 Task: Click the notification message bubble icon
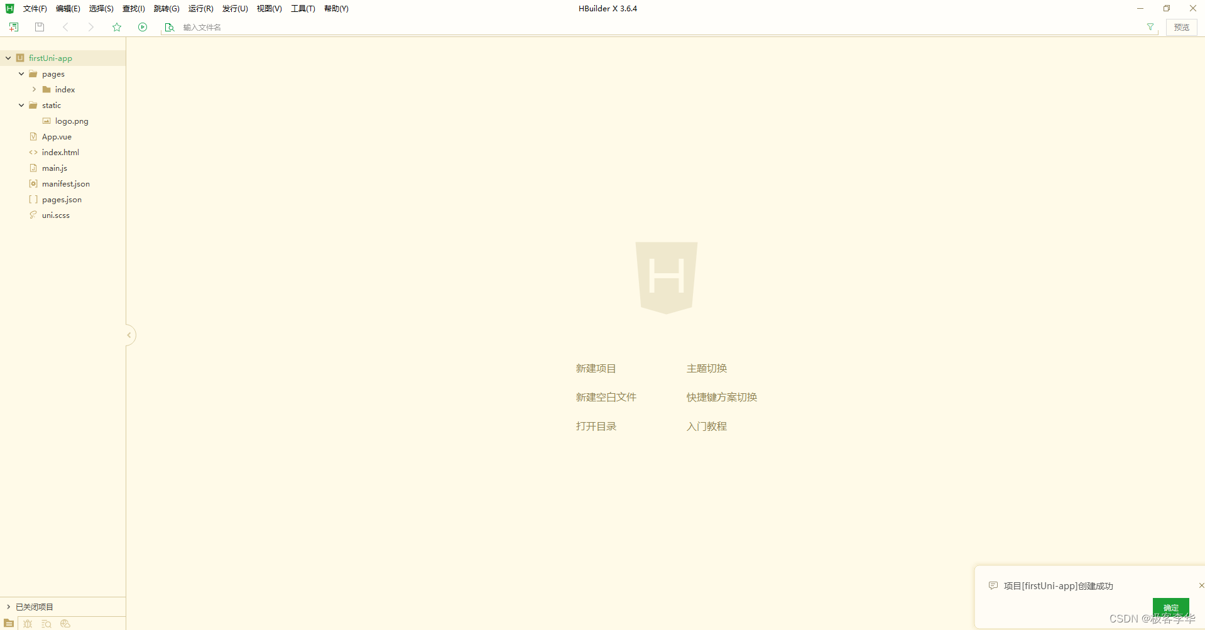(x=993, y=585)
